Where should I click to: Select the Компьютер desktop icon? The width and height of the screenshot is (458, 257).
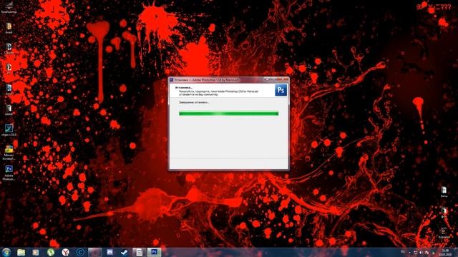pyautogui.click(x=9, y=8)
